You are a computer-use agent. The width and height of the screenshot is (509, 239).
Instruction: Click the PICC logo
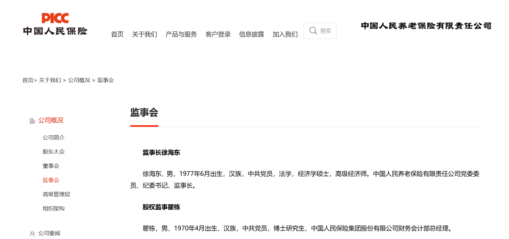pos(55,24)
